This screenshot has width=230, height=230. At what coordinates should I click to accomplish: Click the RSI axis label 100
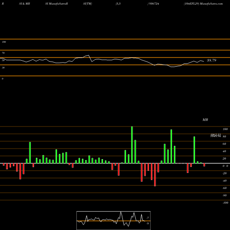coord(4,42)
